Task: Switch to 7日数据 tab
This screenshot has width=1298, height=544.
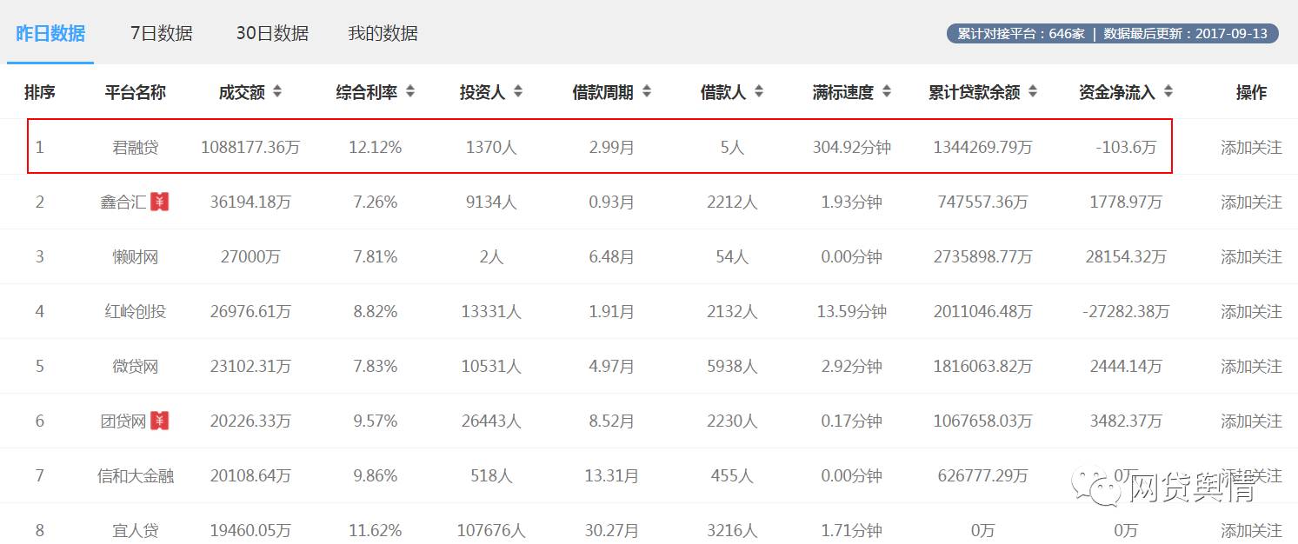Action: click(x=161, y=34)
